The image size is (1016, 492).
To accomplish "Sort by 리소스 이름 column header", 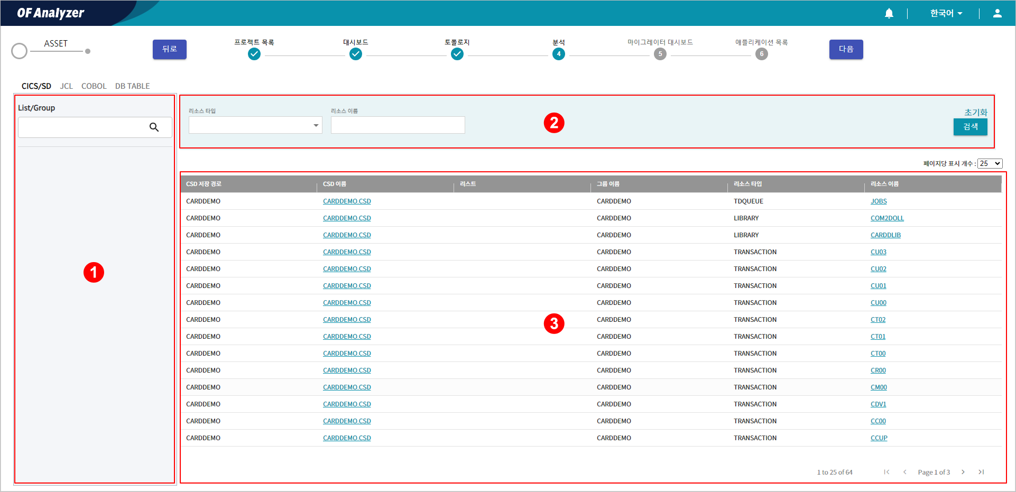I will tap(885, 184).
